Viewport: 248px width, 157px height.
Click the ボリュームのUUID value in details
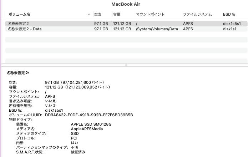(x=89, y=115)
